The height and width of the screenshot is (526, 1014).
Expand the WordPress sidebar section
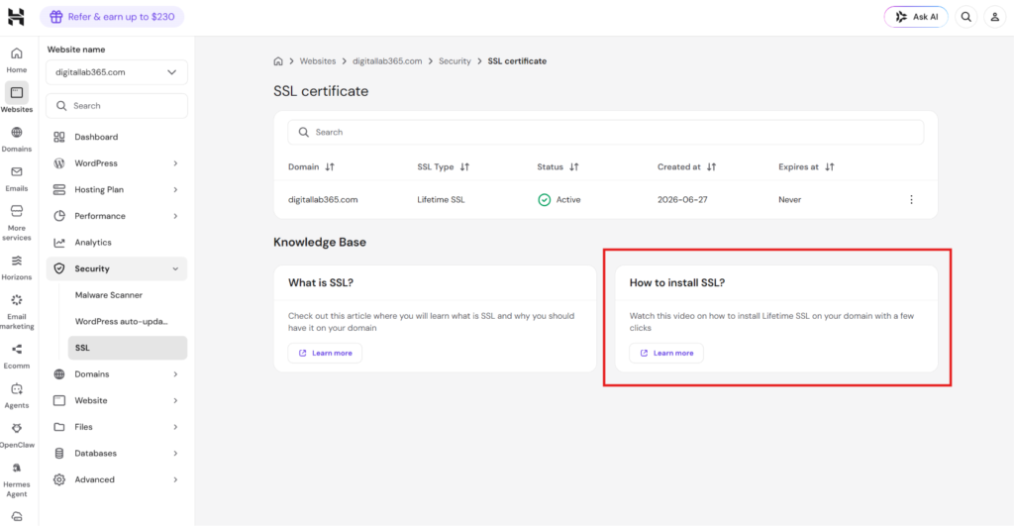click(x=117, y=163)
